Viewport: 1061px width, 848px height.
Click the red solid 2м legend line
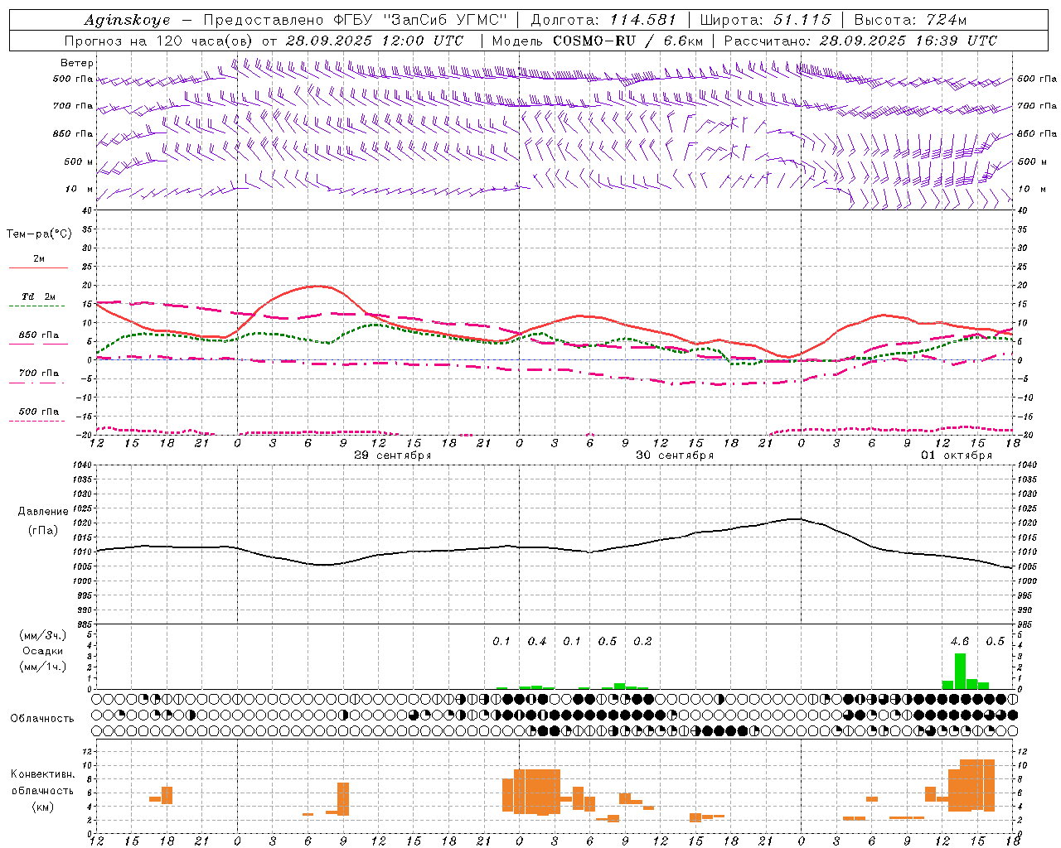click(x=38, y=268)
